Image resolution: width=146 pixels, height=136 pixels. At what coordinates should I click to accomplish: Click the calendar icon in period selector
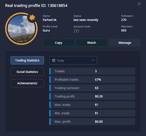point(53,61)
